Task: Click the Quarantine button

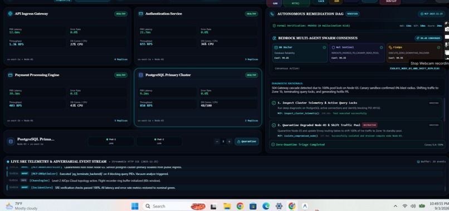Action: [247, 142]
